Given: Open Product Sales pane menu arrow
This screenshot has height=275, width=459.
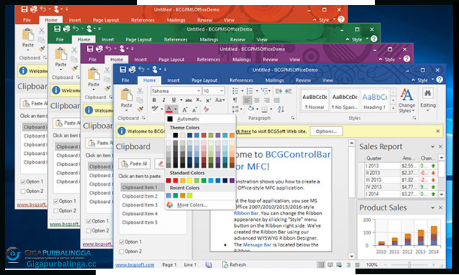Looking at the screenshot, I should click(x=433, y=208).
